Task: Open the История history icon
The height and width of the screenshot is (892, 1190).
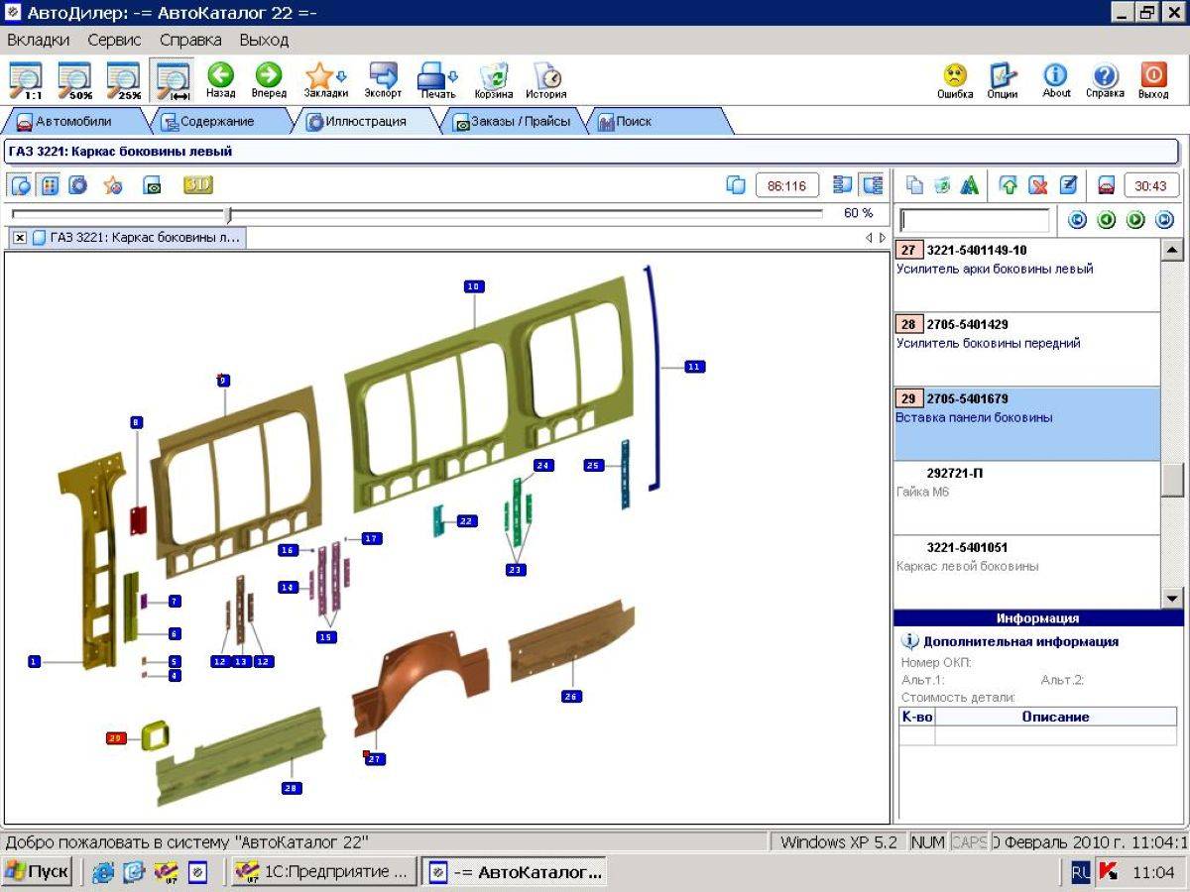Action: [546, 75]
